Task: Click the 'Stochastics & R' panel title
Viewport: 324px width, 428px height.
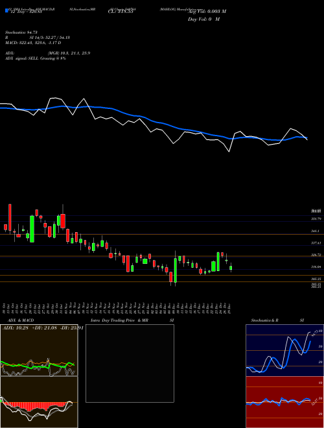Action: pyautogui.click(x=264, y=320)
